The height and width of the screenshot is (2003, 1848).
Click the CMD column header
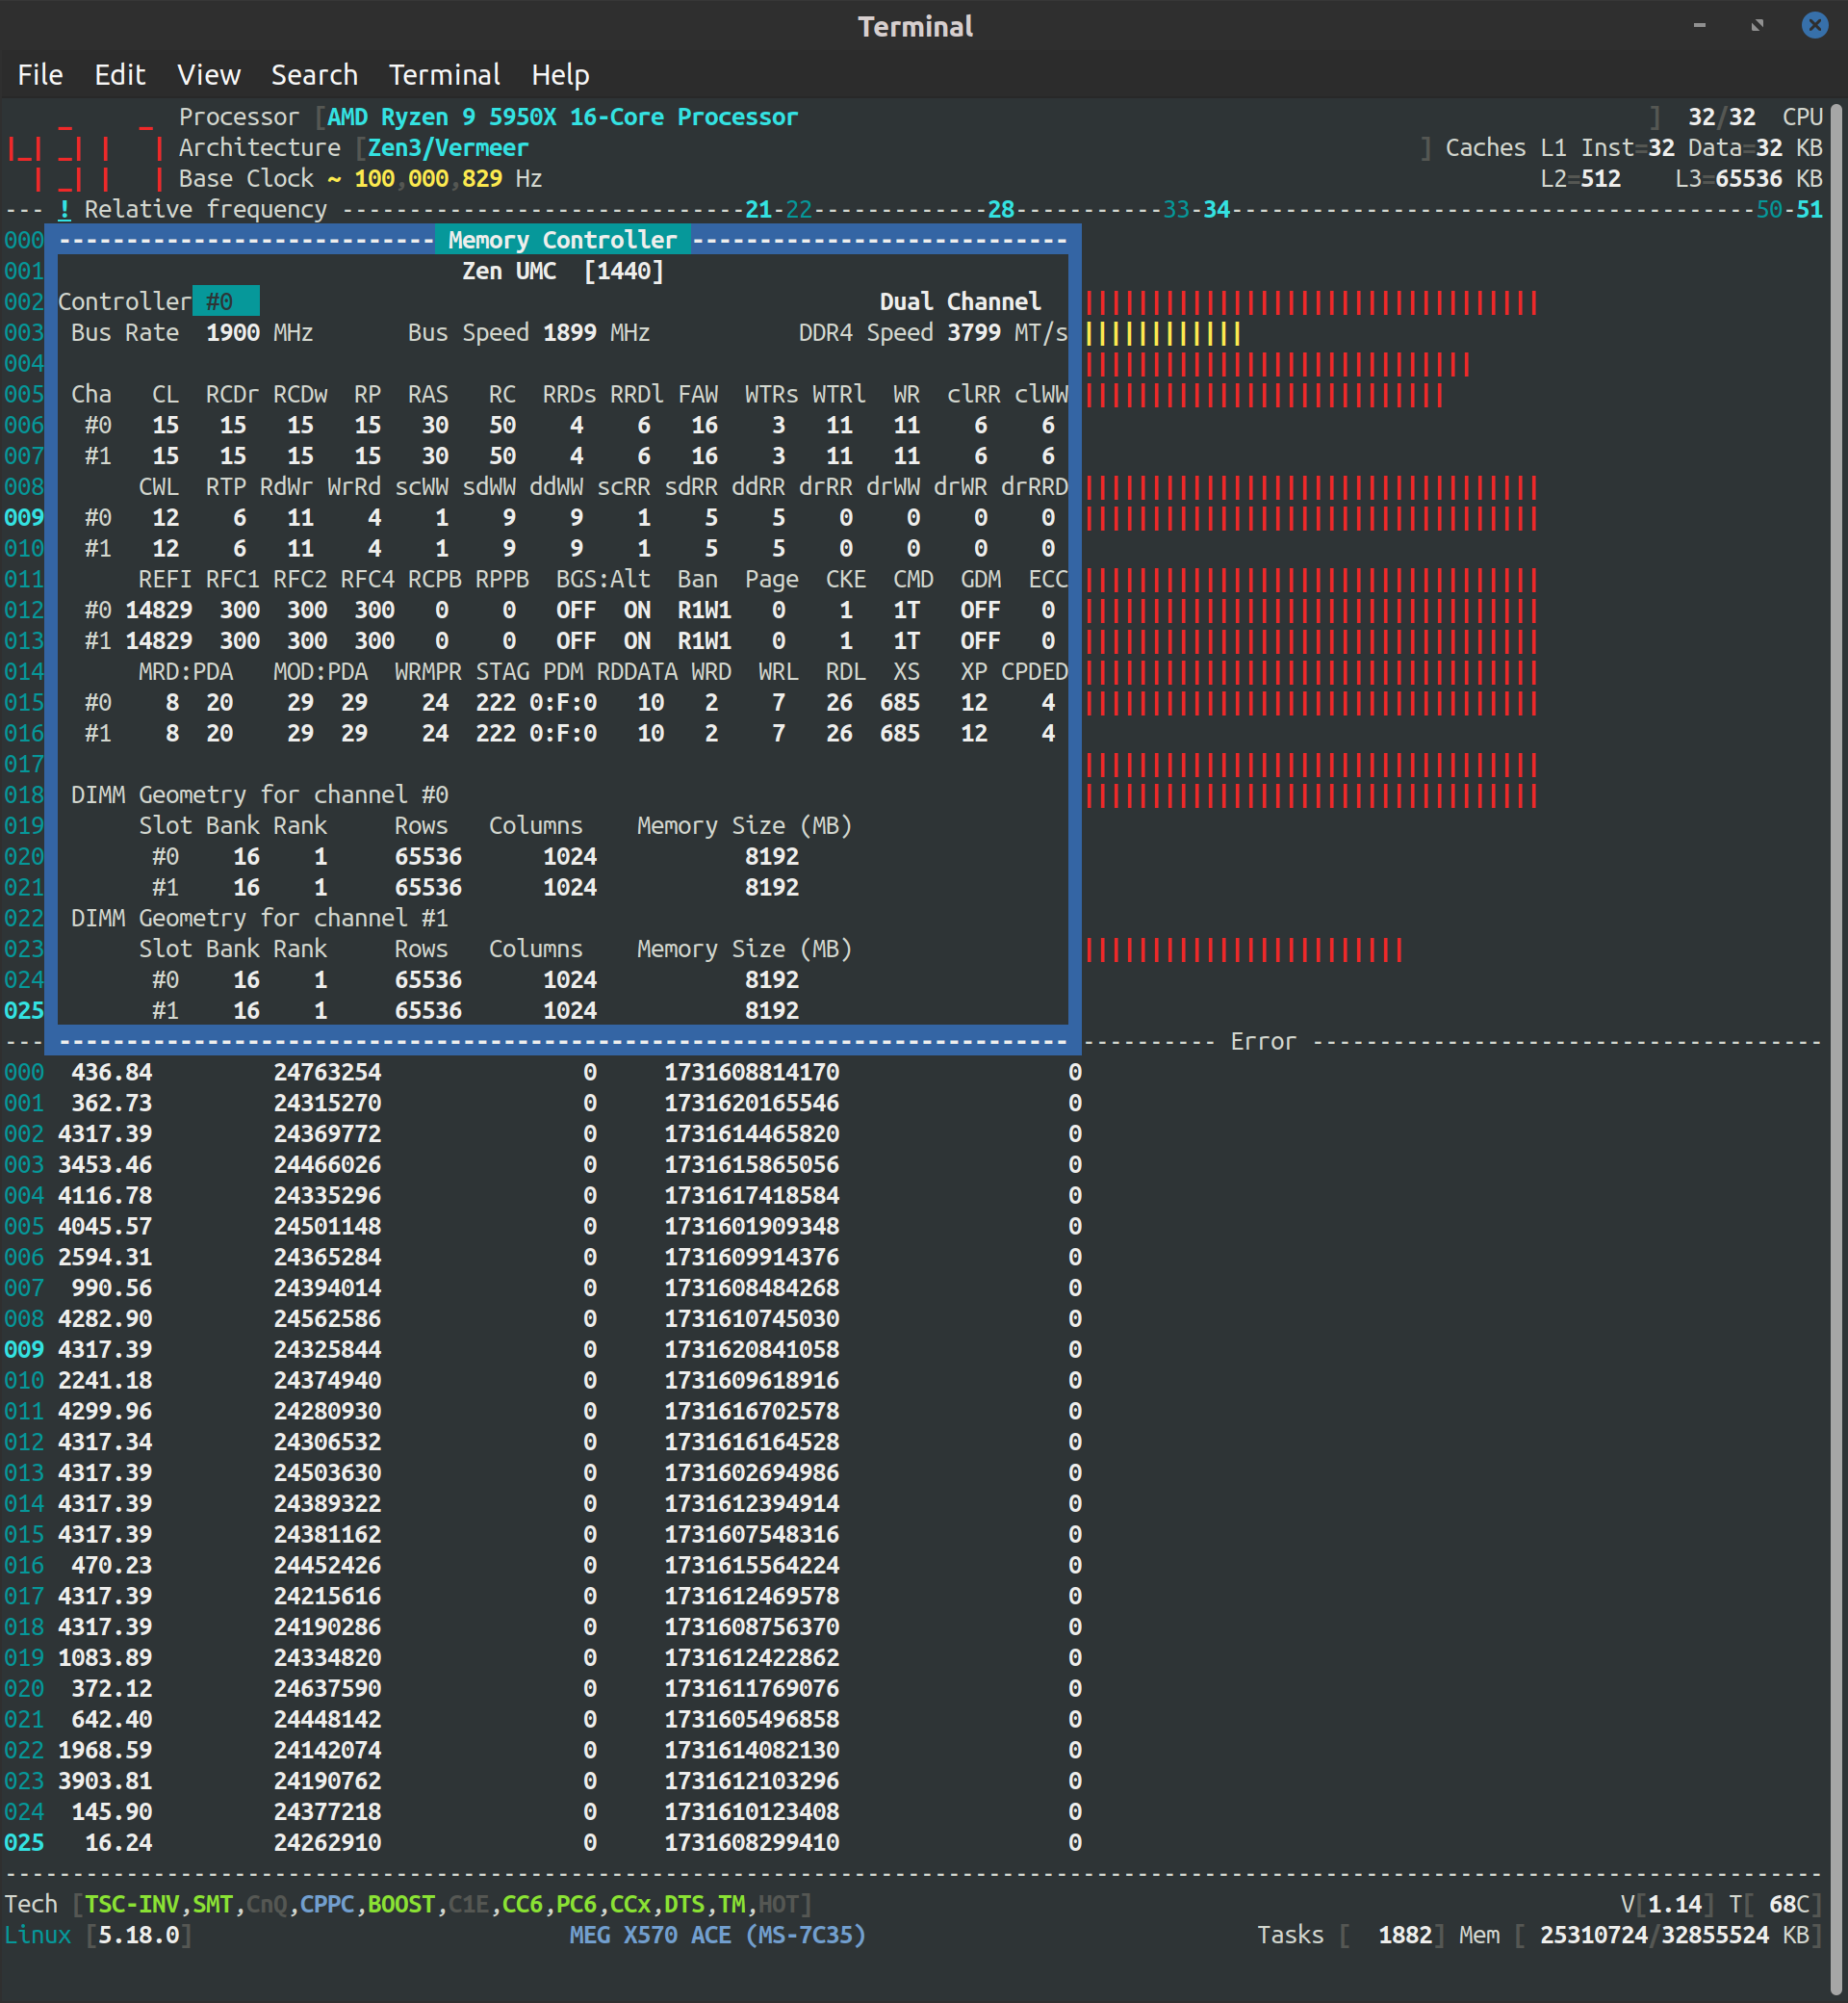(x=913, y=580)
